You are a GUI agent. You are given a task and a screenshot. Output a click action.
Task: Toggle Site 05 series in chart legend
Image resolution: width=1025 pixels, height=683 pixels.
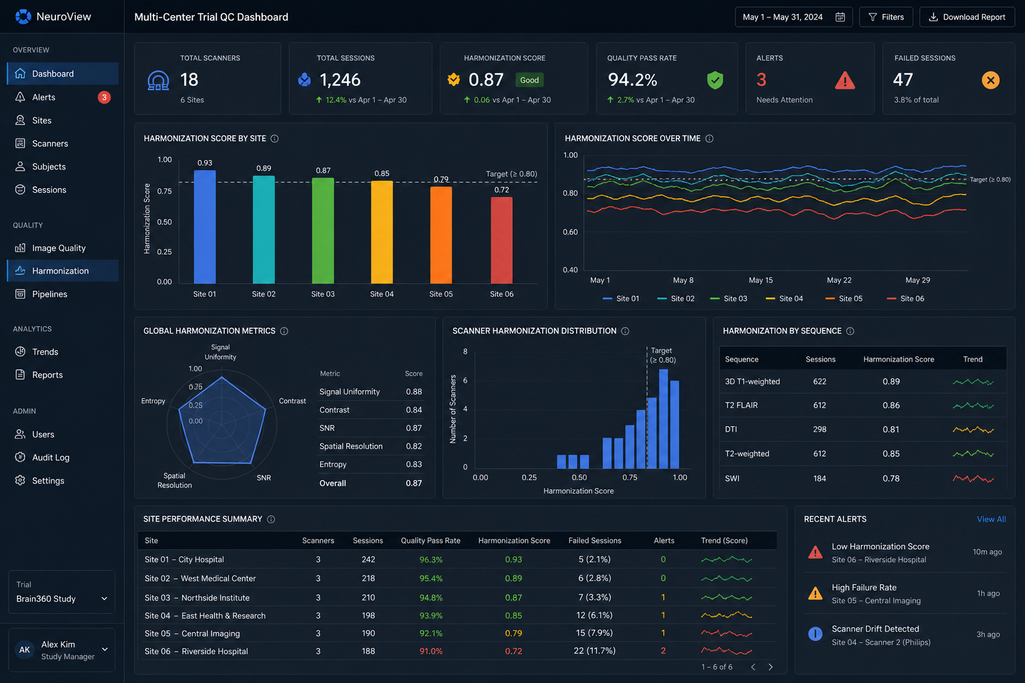[843, 299]
